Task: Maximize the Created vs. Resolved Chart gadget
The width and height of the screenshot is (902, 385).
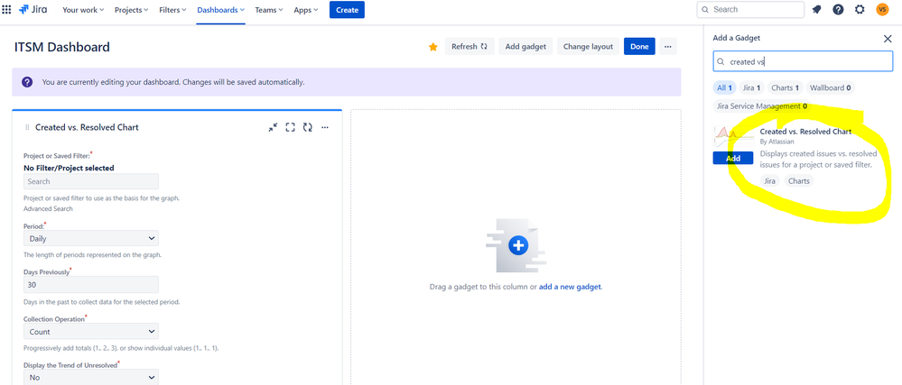Action: click(x=291, y=127)
